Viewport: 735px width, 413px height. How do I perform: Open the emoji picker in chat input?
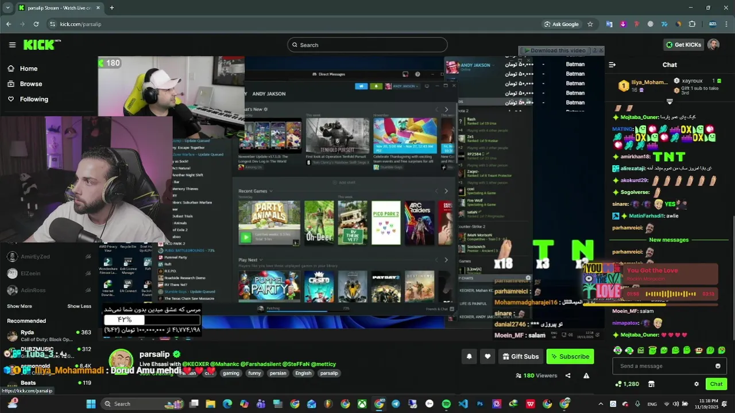[x=718, y=366]
